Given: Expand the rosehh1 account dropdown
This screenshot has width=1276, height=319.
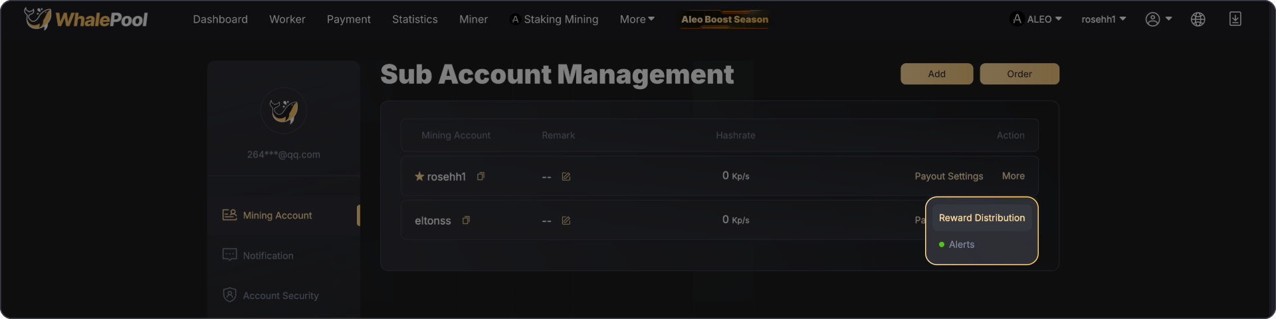Looking at the screenshot, I should point(1103,19).
